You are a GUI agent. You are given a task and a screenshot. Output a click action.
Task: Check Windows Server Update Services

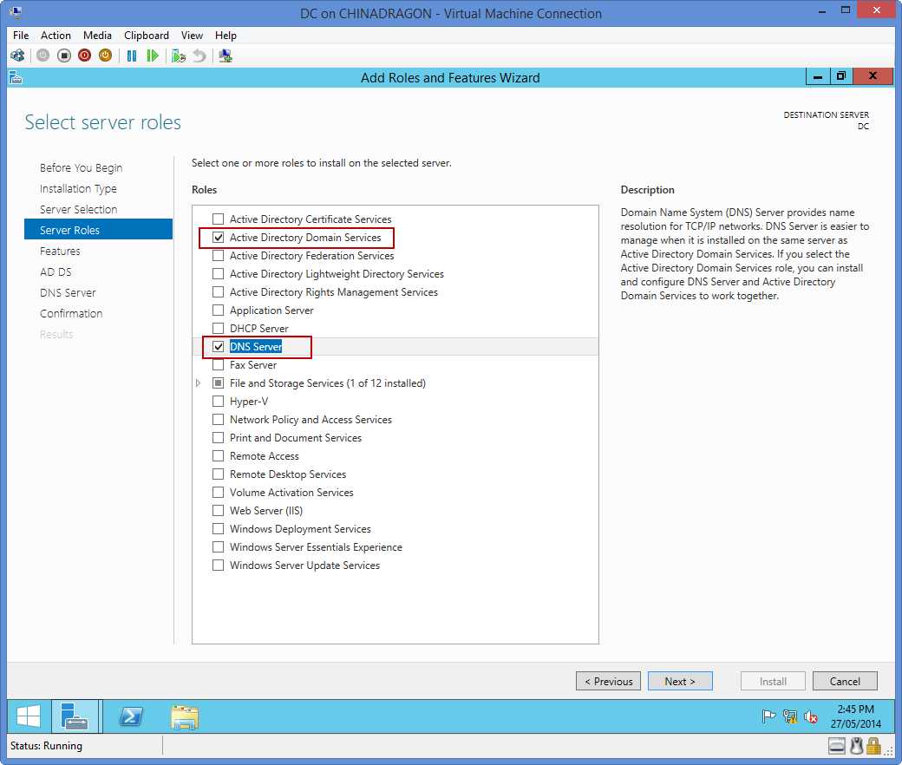(218, 565)
